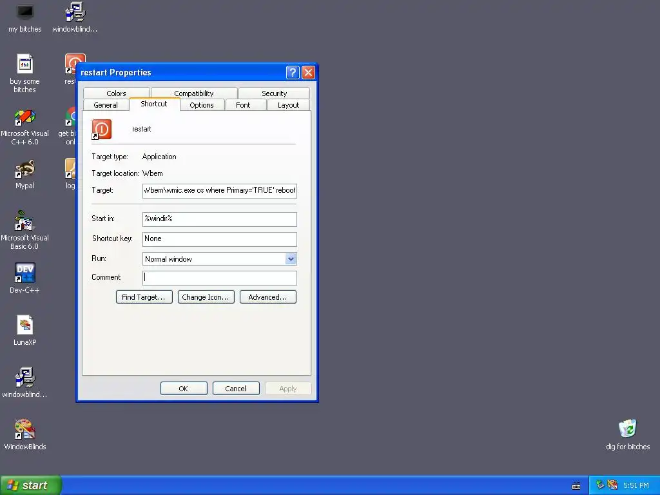660x495 pixels.
Task: Open the Security tab
Action: pyautogui.click(x=274, y=93)
